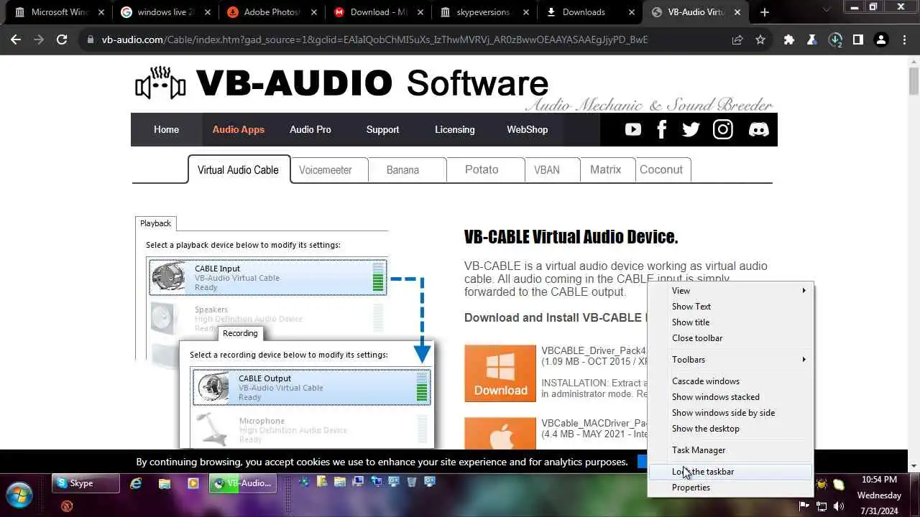Image resolution: width=920 pixels, height=517 pixels.
Task: Open the Chrome three-dot menu
Action: (903, 40)
